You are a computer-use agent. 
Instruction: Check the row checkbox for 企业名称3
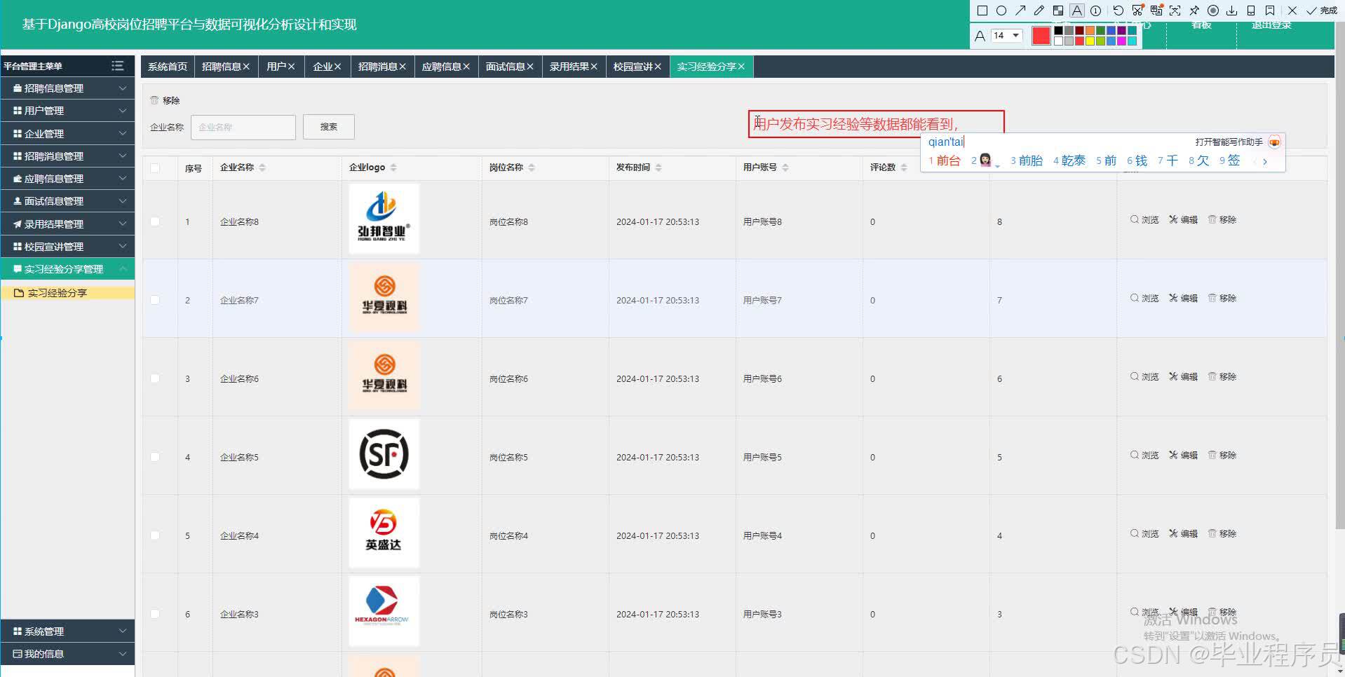[x=155, y=614]
